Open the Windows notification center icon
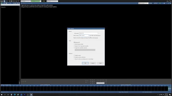 coord(170,95)
